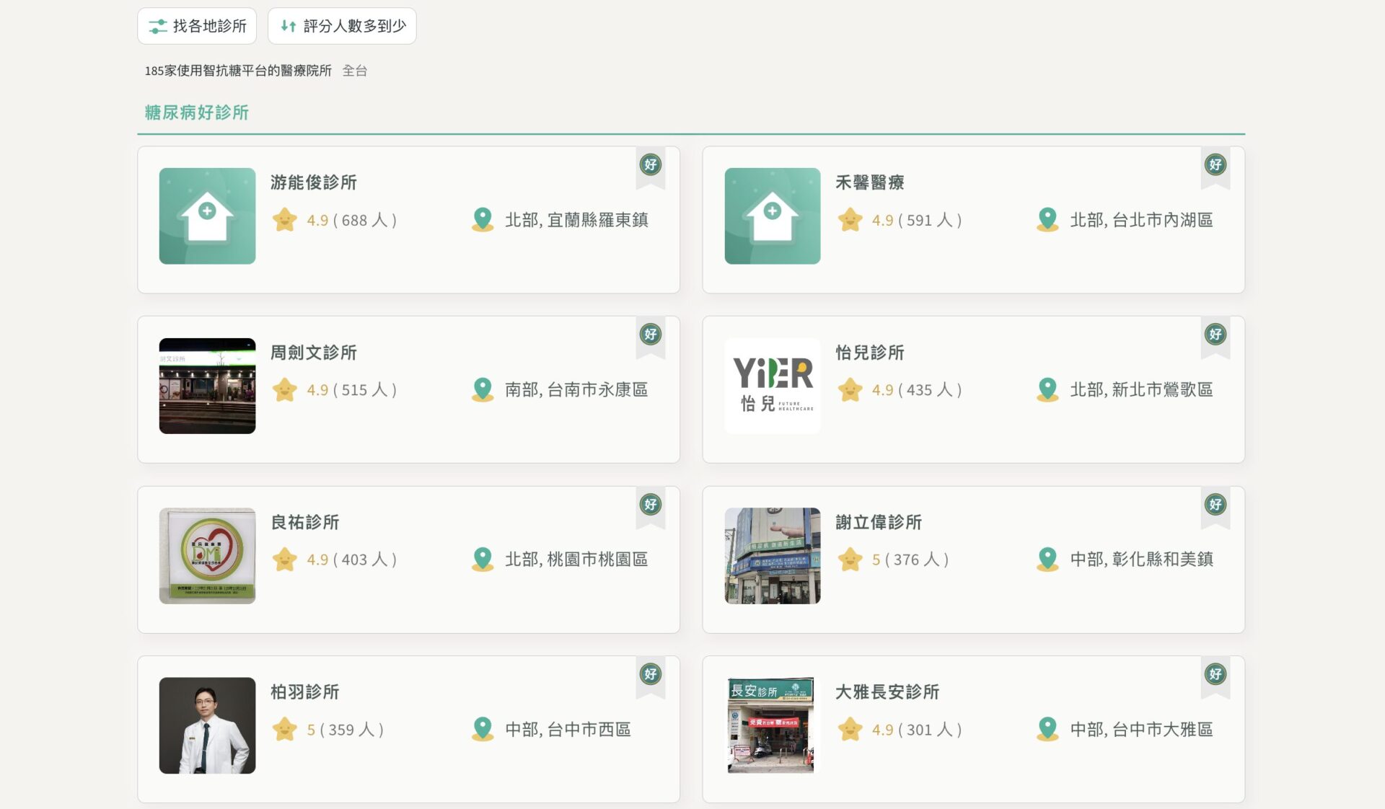Click the YiER logo thumbnail
The image size is (1385, 809).
(x=772, y=386)
